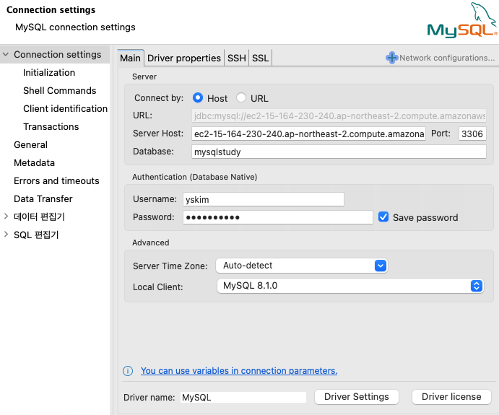Image resolution: width=499 pixels, height=415 pixels.
Task: Collapse the Connection settings tree node
Action: tap(6, 55)
